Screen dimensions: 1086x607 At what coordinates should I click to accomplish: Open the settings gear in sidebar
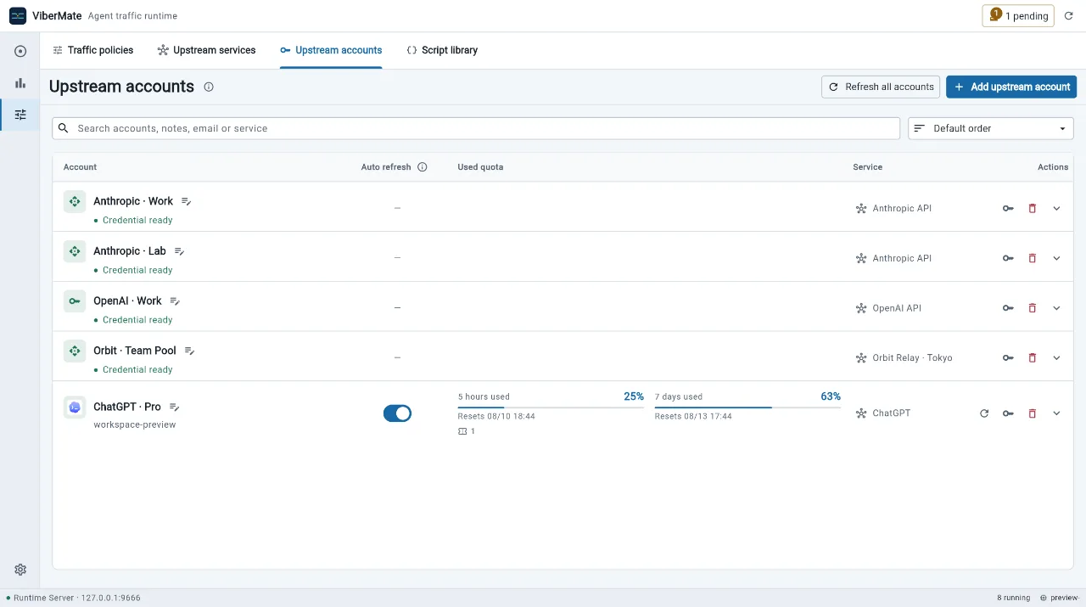tap(20, 570)
